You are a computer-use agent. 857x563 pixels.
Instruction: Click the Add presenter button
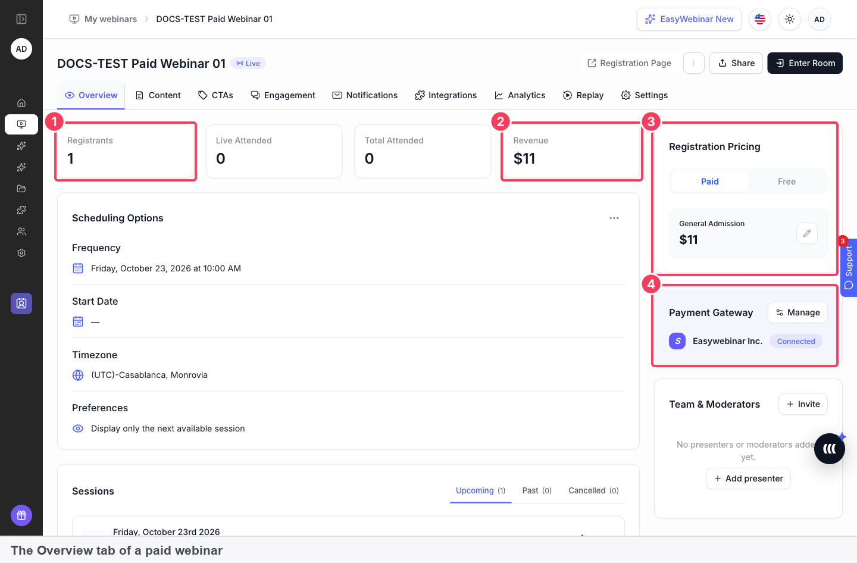click(748, 478)
